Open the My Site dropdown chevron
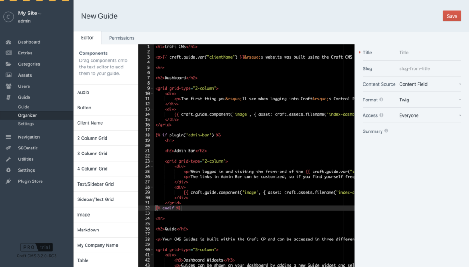 [40, 14]
